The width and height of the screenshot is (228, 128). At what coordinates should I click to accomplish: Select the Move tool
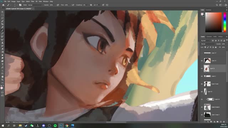pyautogui.click(x=2, y=12)
